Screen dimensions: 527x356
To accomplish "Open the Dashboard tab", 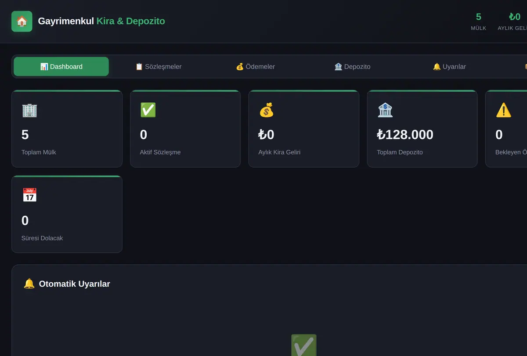I will coord(61,67).
